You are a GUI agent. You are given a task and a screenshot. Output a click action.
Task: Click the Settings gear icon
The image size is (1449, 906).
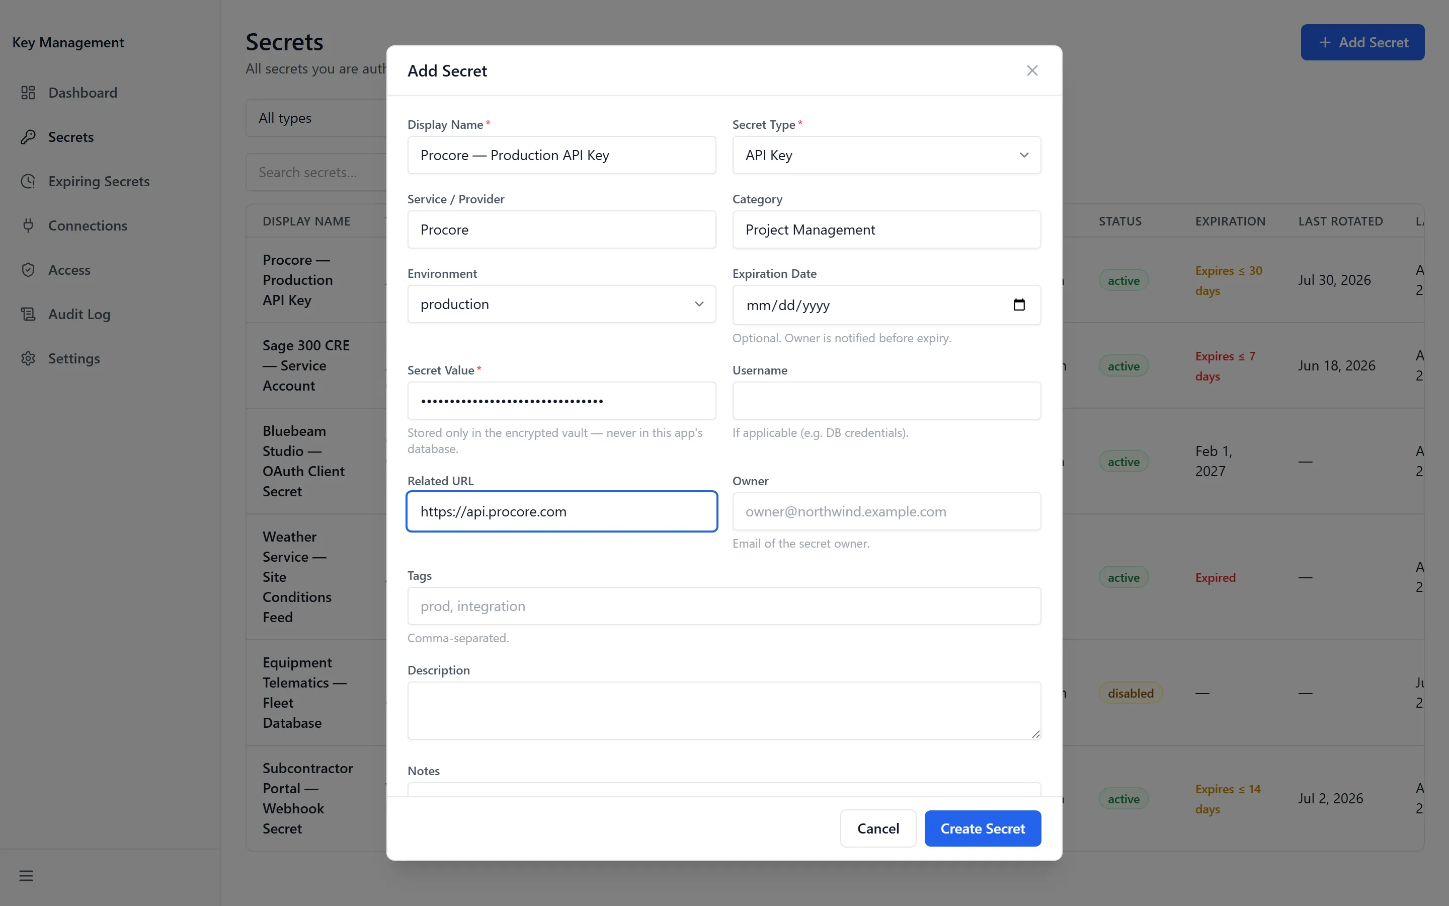(x=28, y=358)
